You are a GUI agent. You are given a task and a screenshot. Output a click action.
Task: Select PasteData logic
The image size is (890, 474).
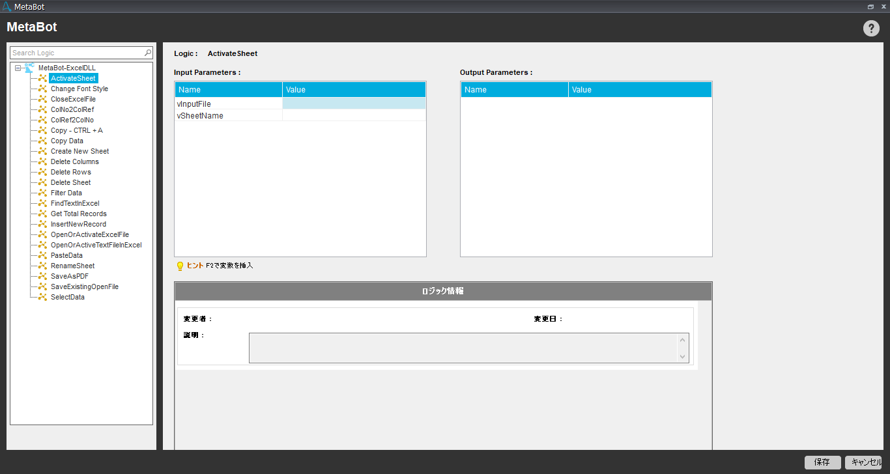(66, 255)
